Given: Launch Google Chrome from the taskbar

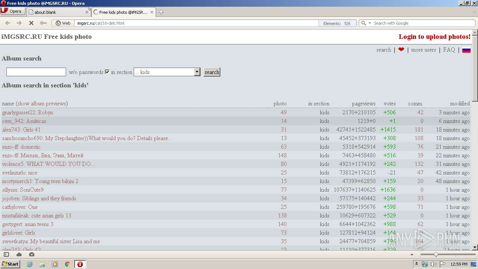Looking at the screenshot, I should [68, 264].
